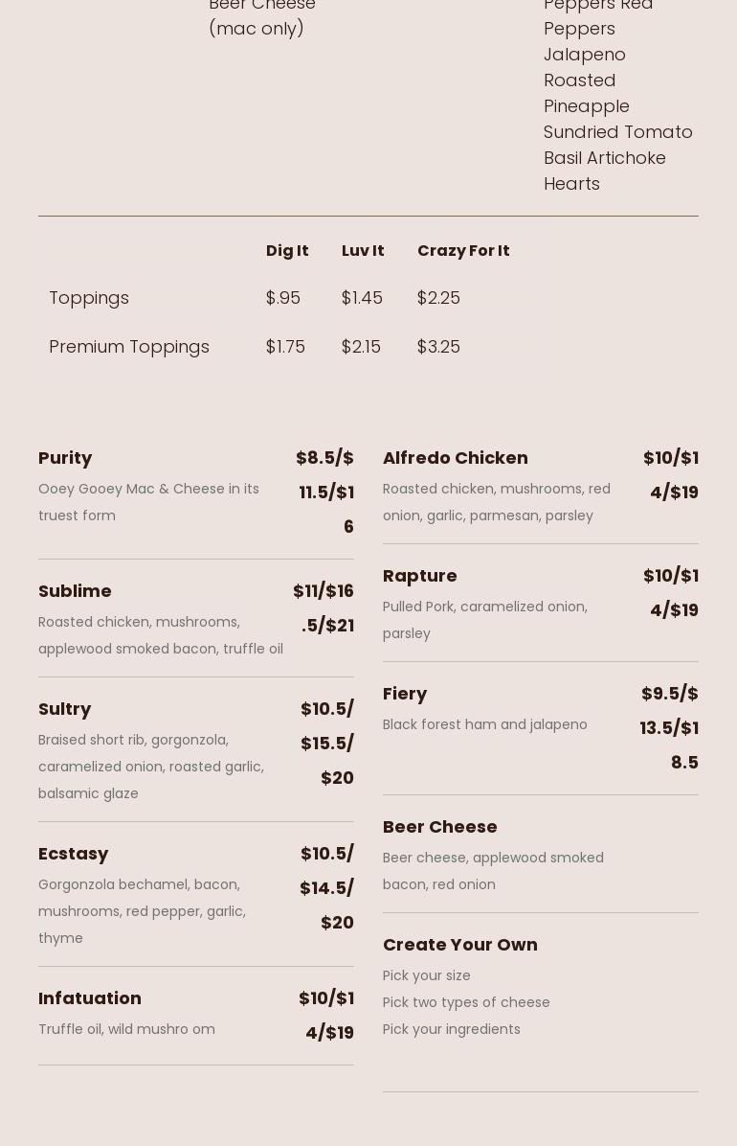Select the Alfredo Chicken heading
The width and height of the screenshot is (737, 1146).
(x=455, y=458)
